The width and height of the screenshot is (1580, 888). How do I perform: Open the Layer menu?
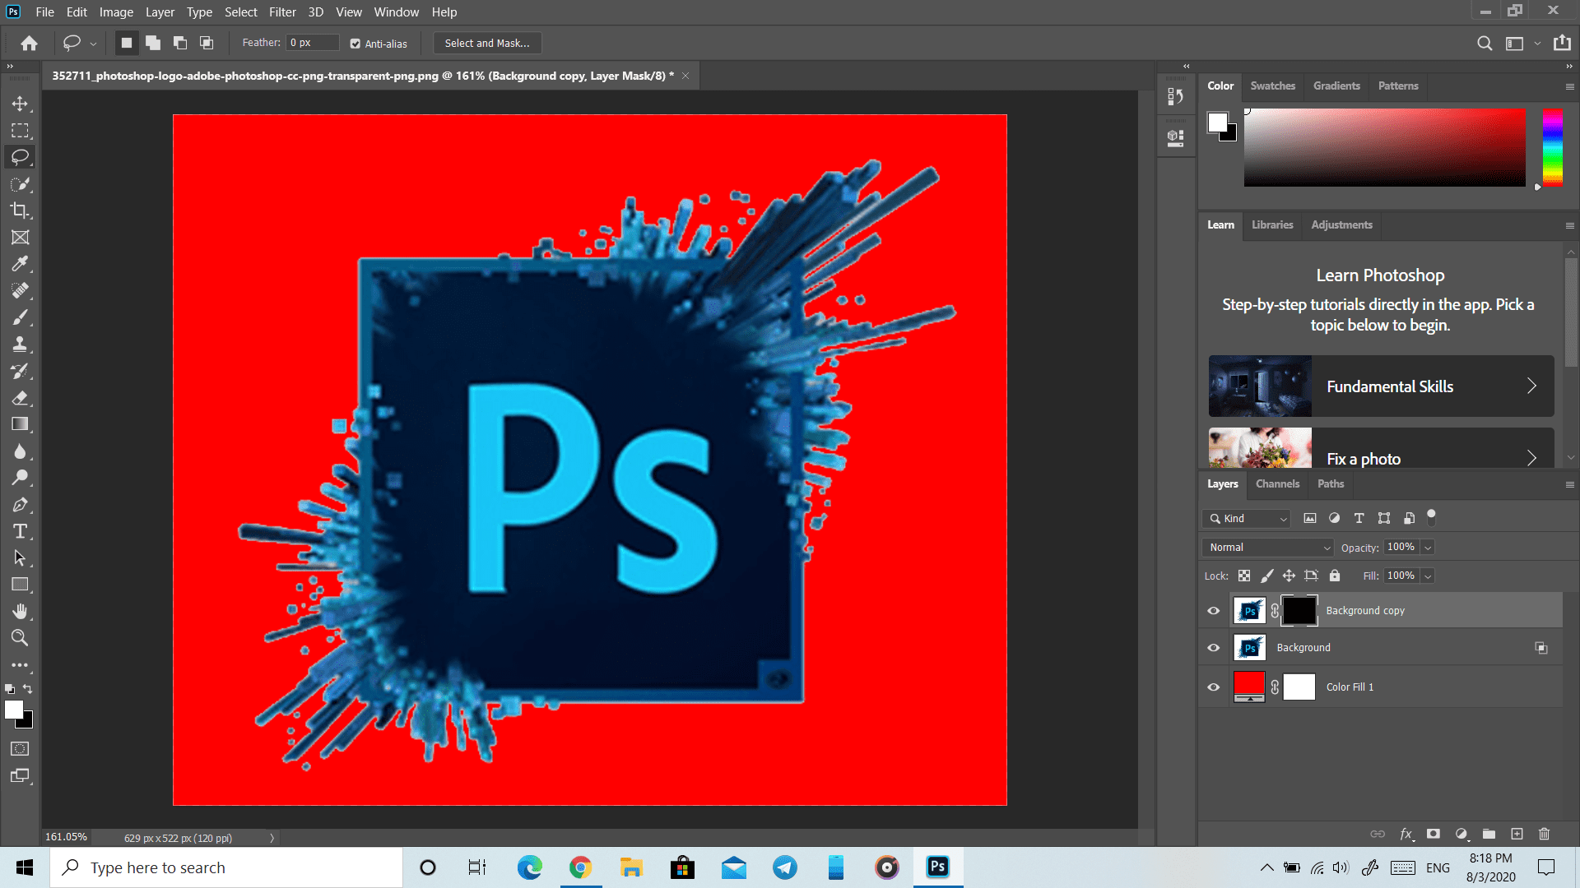click(160, 12)
